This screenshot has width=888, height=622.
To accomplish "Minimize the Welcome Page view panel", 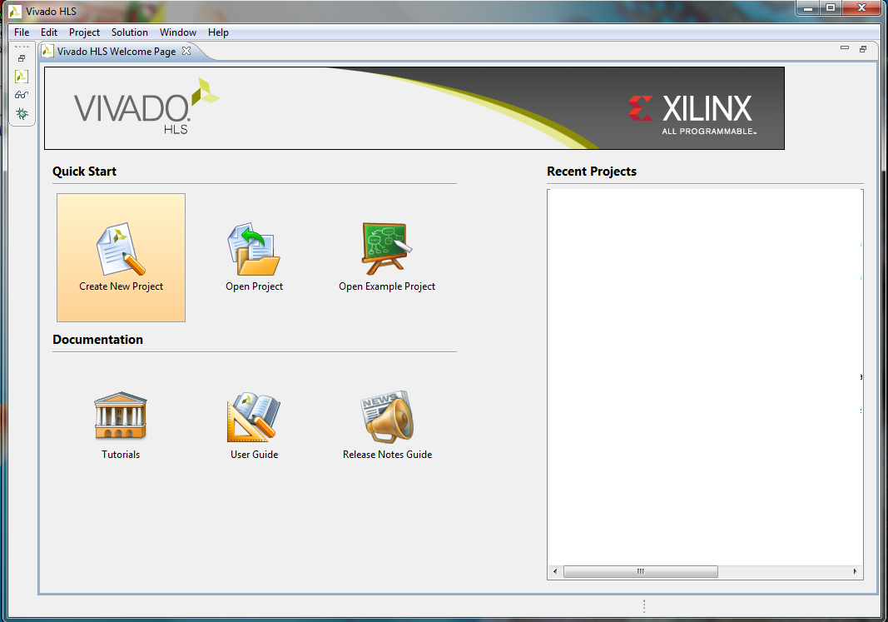I will (845, 49).
